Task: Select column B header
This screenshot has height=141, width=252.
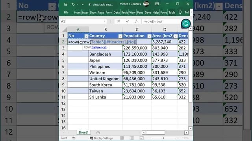Action: coord(106,29)
